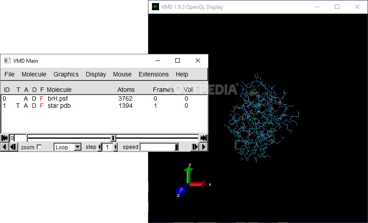Open the File menu
This screenshot has width=368, height=223.
[9, 74]
